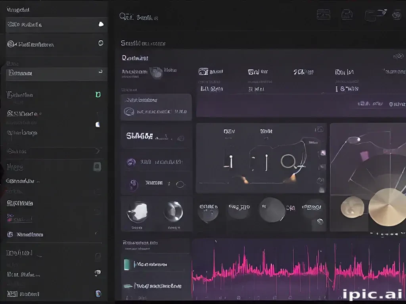Click the card button with a ring icon
Viewport: 406px width, 304px height.
156,107
